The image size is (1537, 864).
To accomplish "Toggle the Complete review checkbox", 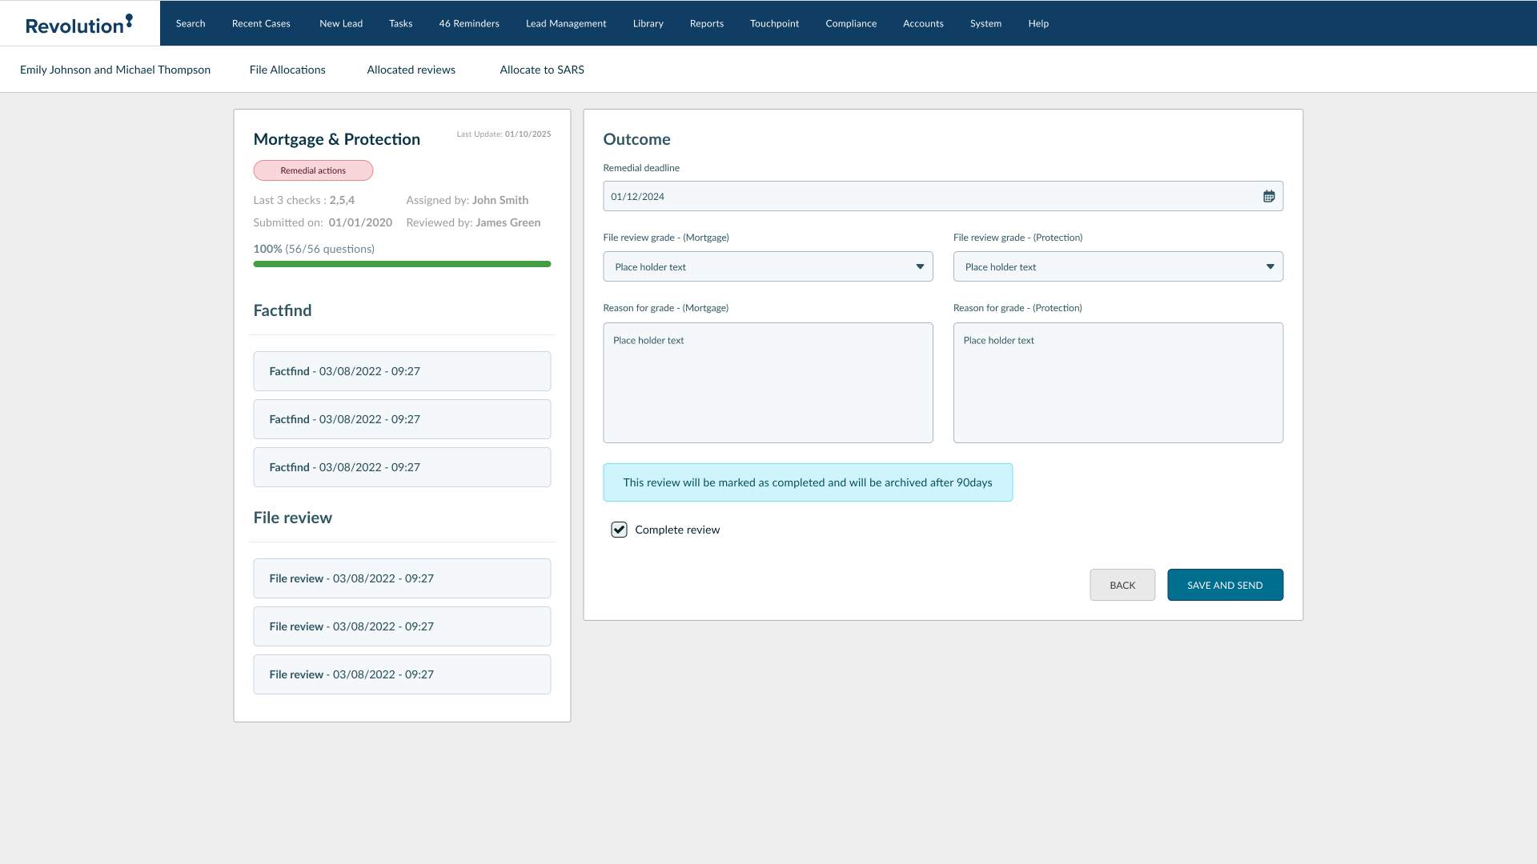I will pyautogui.click(x=619, y=529).
